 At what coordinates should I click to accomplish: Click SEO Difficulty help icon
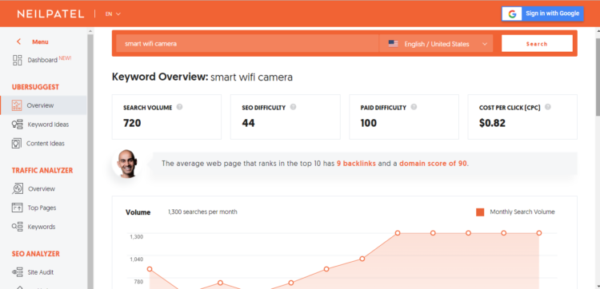pyautogui.click(x=293, y=107)
